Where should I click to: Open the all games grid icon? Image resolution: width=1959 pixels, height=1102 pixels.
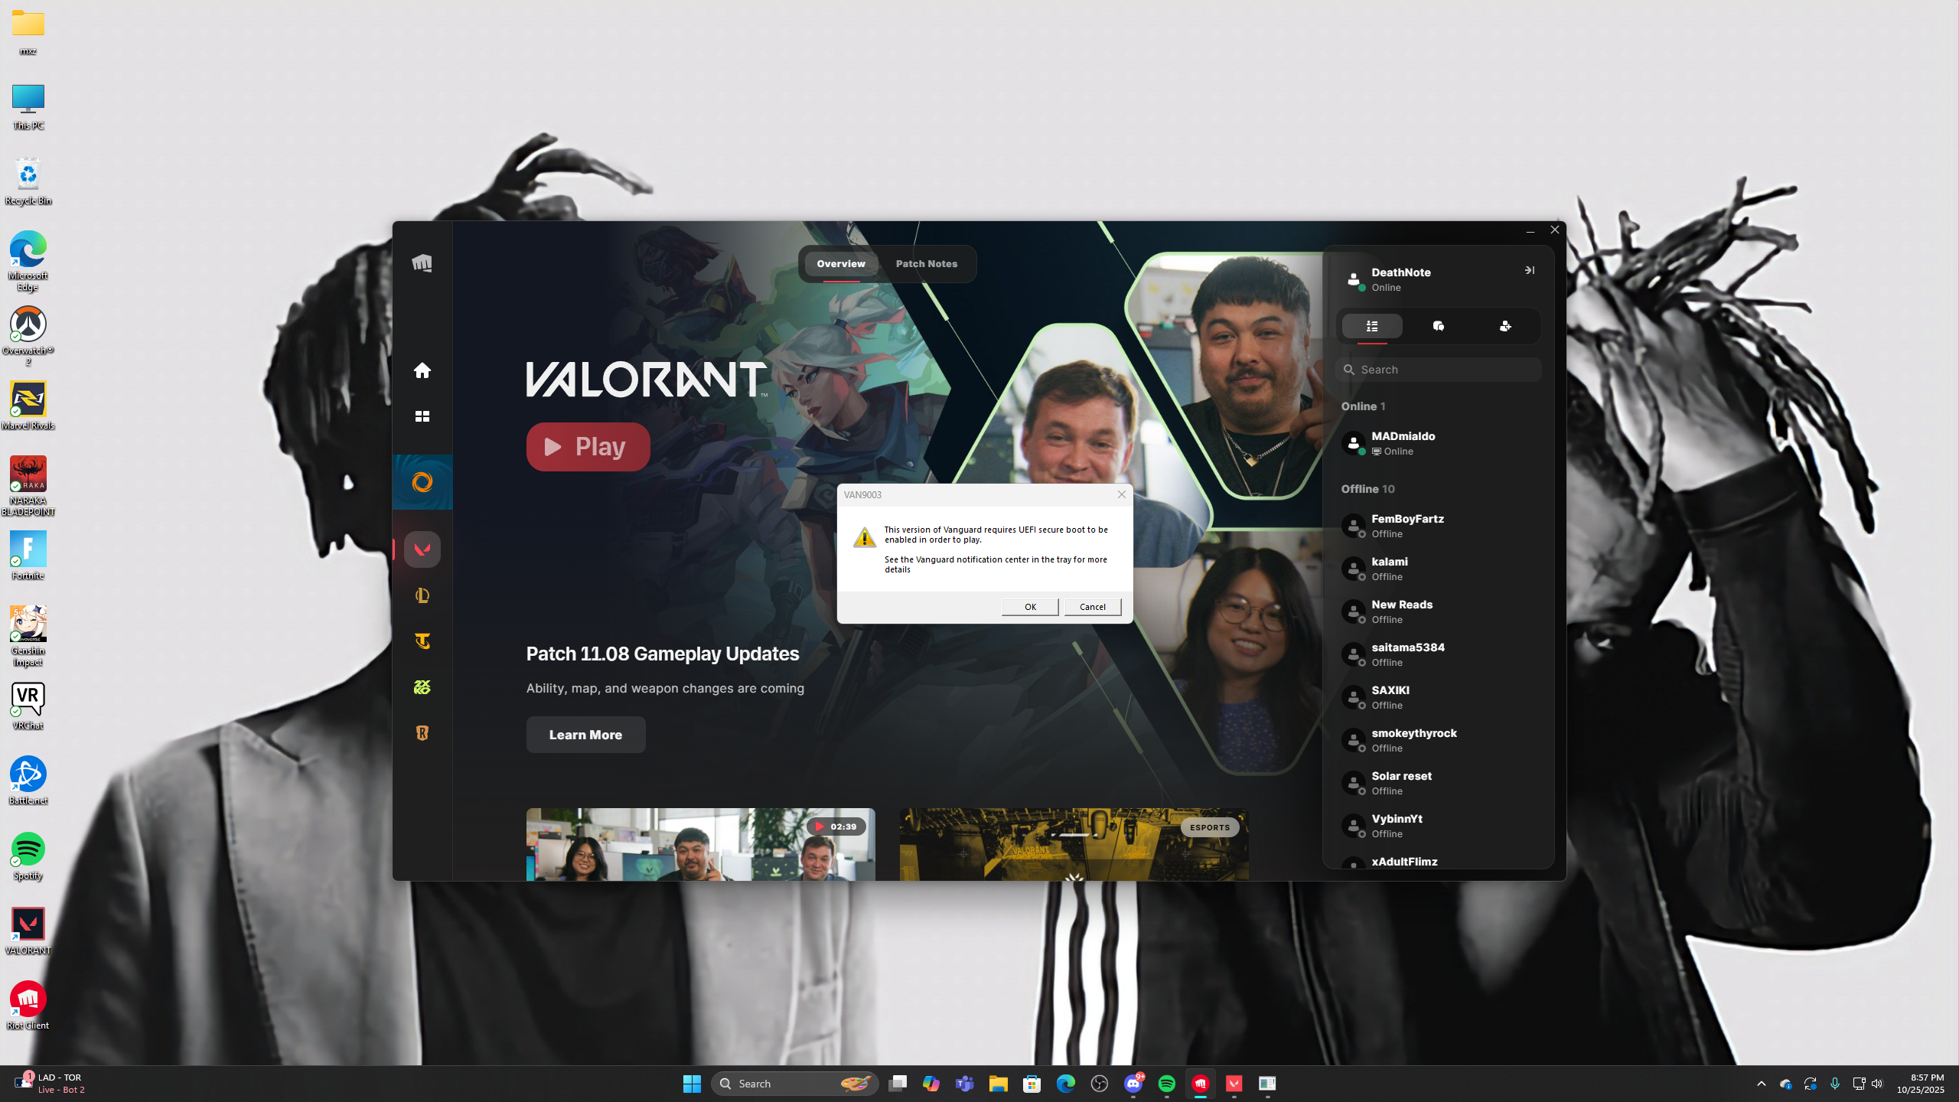[422, 416]
